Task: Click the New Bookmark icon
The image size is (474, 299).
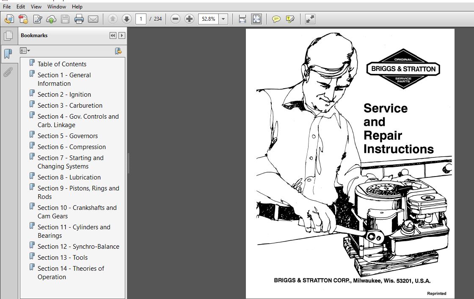Action: point(118,51)
